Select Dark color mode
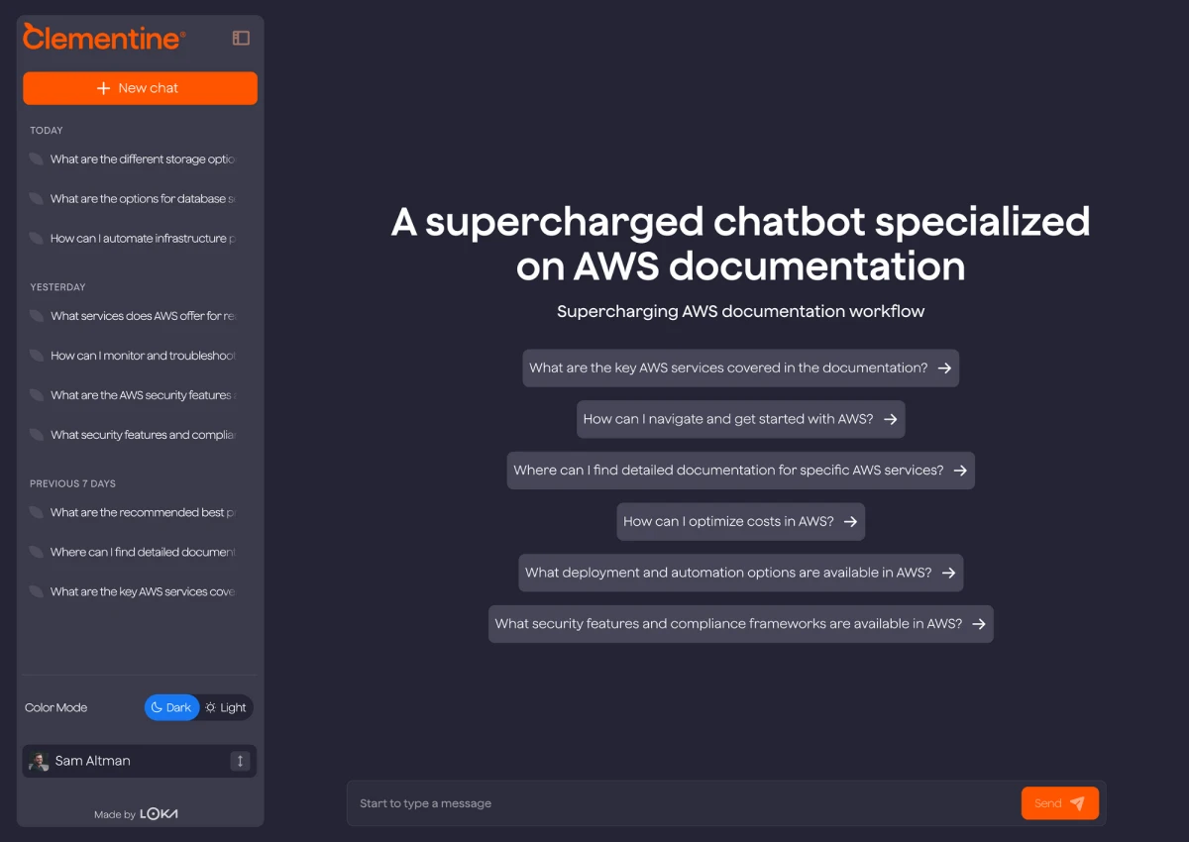 (x=171, y=707)
